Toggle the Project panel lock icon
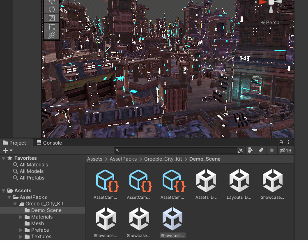The height and width of the screenshot is (244, 308). click(x=281, y=142)
